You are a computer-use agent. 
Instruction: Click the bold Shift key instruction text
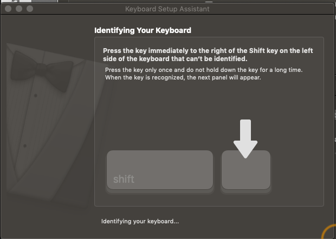coord(208,55)
